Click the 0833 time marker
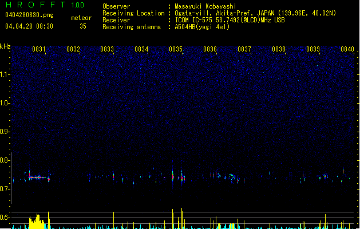Viewport: 360px width, 229px height. (x=107, y=49)
